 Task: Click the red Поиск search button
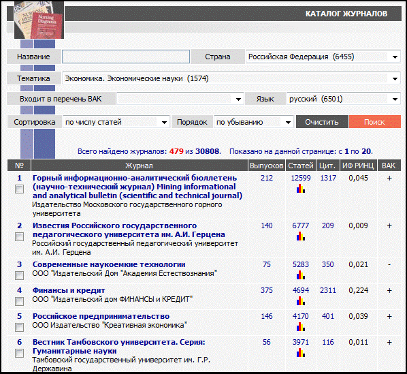coord(375,122)
